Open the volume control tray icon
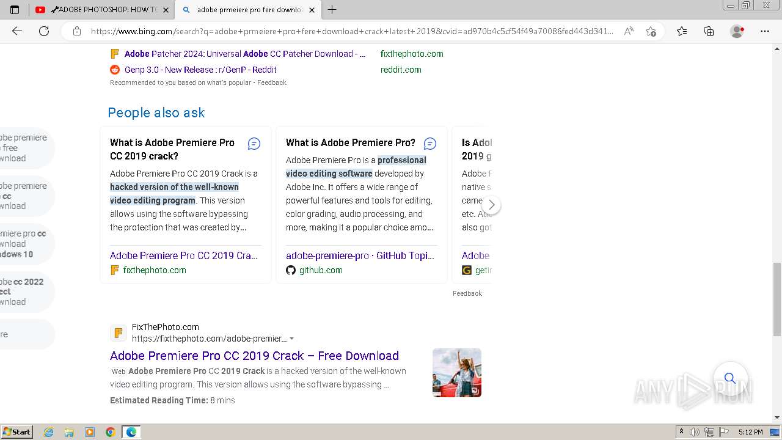The width and height of the screenshot is (782, 440). coord(695,432)
